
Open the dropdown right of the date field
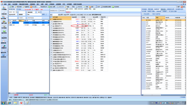coord(26,12)
